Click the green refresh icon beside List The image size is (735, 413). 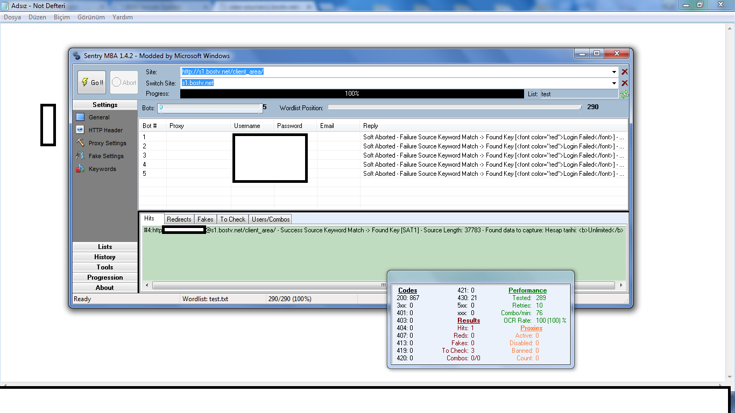pos(624,94)
